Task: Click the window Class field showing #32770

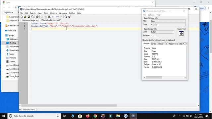Action: pos(168,24)
